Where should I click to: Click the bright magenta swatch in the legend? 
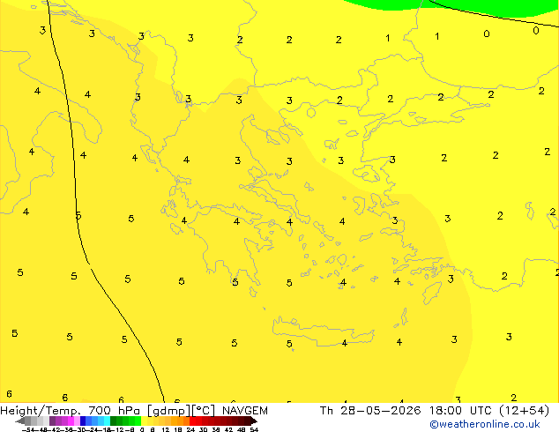71,421
